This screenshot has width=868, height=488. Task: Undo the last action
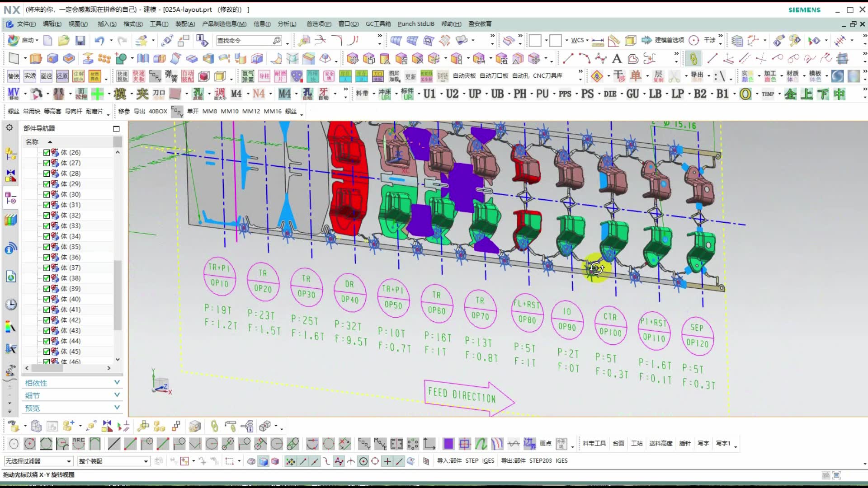click(99, 41)
